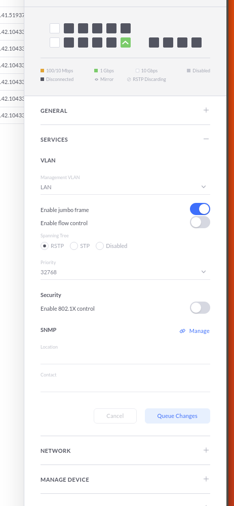This screenshot has width=234, height=506.
Task: Click the disconnected port left of green port
Action: (111, 43)
